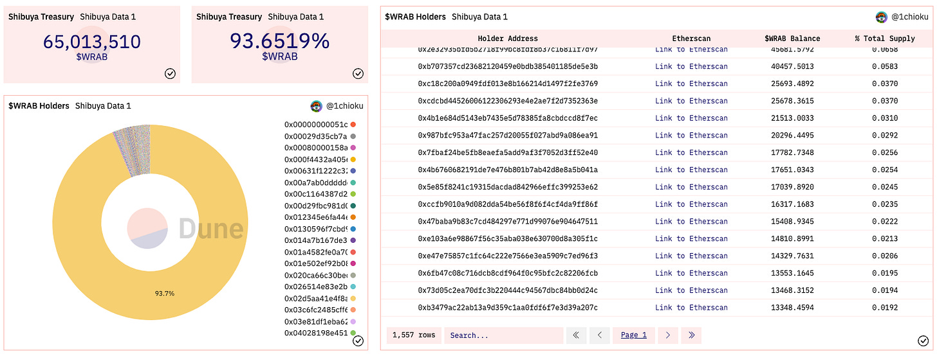Click the @1chioku username in the pie chart panel
The width and height of the screenshot is (937, 354).
[344, 106]
